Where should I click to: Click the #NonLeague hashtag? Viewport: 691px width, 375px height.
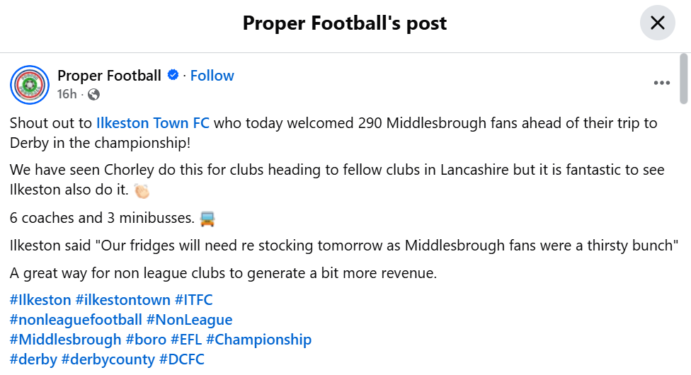189,320
